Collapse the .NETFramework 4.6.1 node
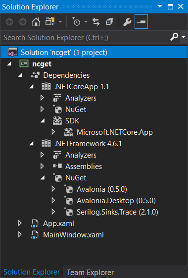This screenshot has width=188, height=278. coord(31,144)
